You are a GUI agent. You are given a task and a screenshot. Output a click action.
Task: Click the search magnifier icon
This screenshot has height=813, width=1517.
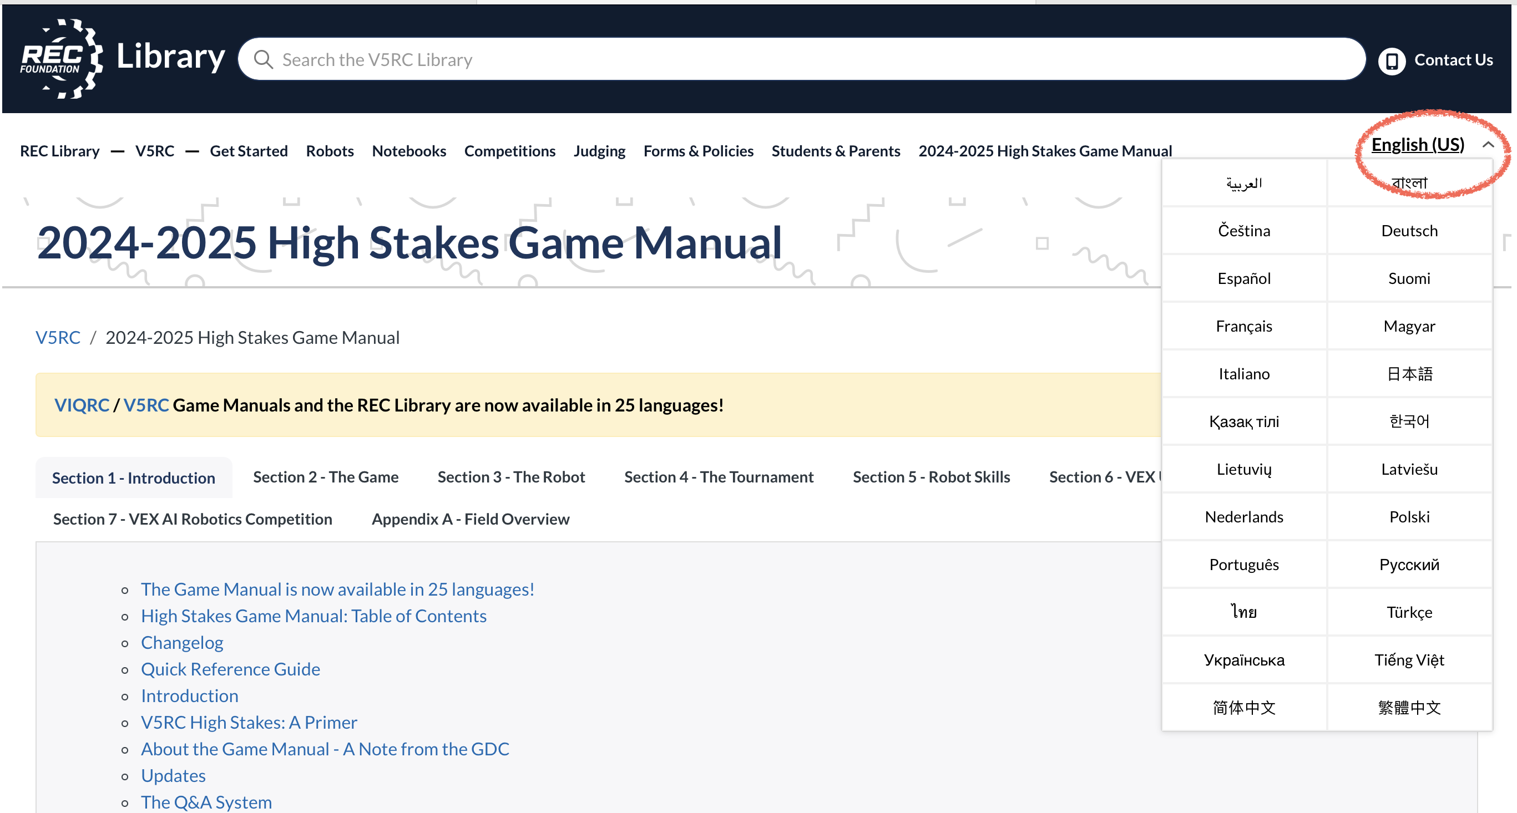click(263, 59)
